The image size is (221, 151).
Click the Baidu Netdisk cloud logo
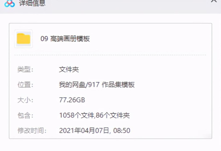click(9, 3)
